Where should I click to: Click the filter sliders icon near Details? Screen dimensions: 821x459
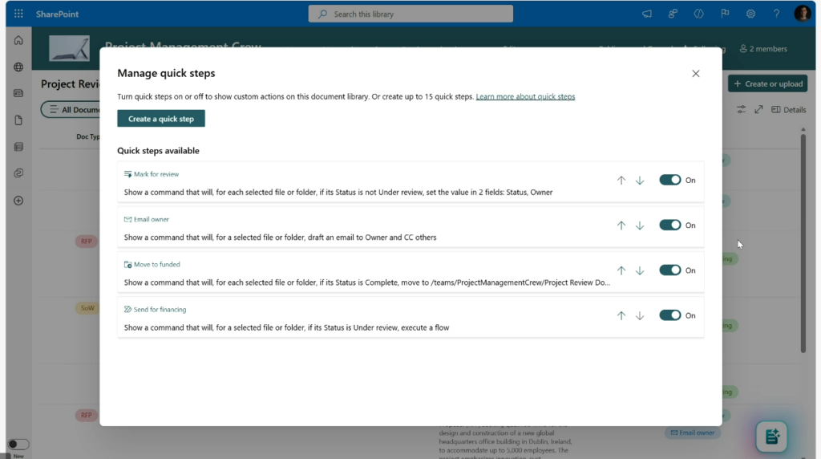point(741,109)
